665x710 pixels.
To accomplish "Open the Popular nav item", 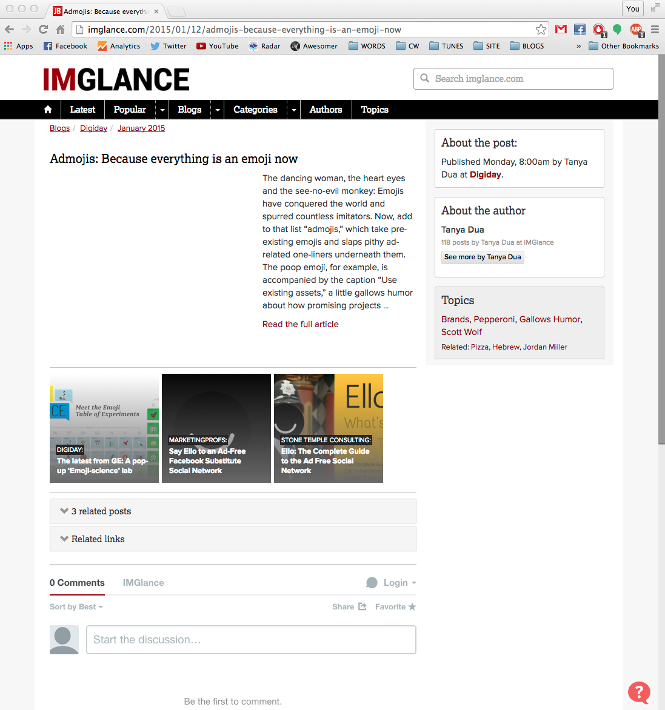I will point(130,110).
